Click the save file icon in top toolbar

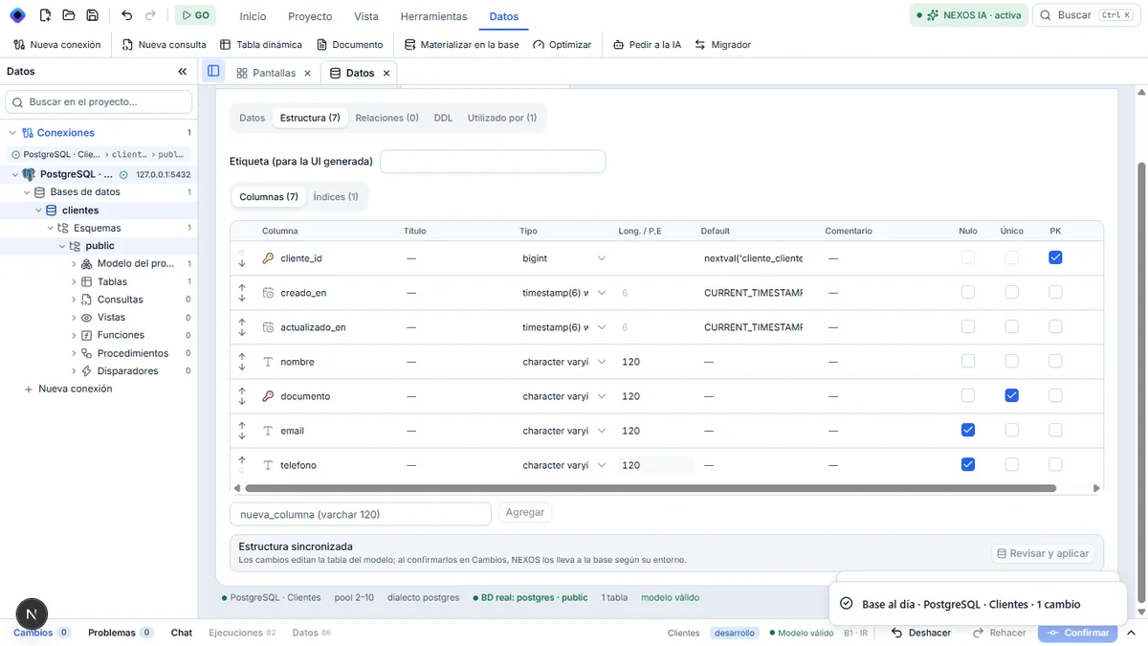[x=92, y=15]
